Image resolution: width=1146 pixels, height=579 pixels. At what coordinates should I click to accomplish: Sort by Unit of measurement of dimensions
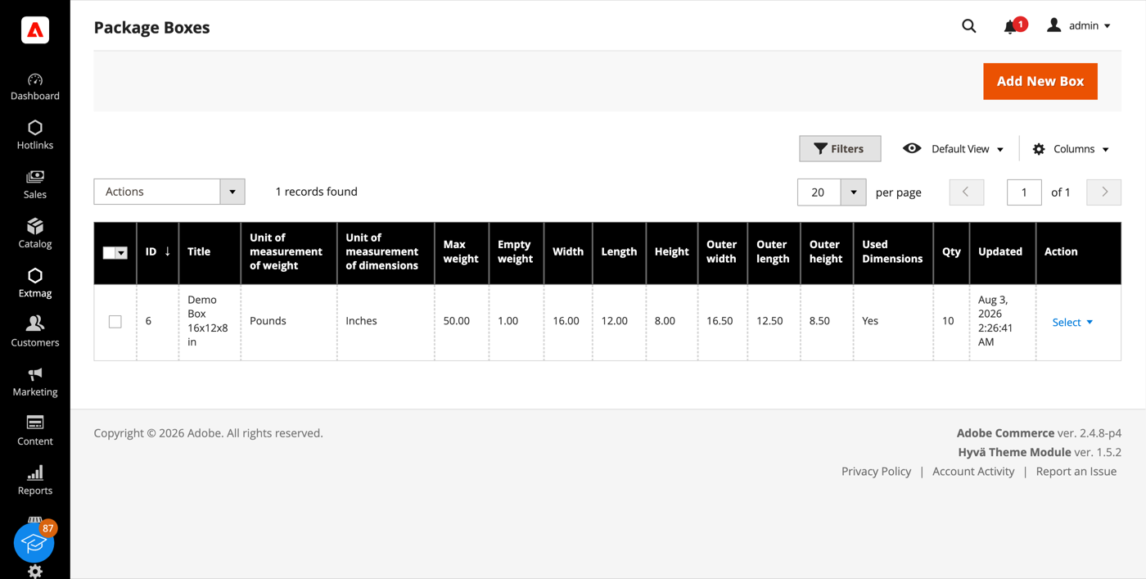pos(386,252)
